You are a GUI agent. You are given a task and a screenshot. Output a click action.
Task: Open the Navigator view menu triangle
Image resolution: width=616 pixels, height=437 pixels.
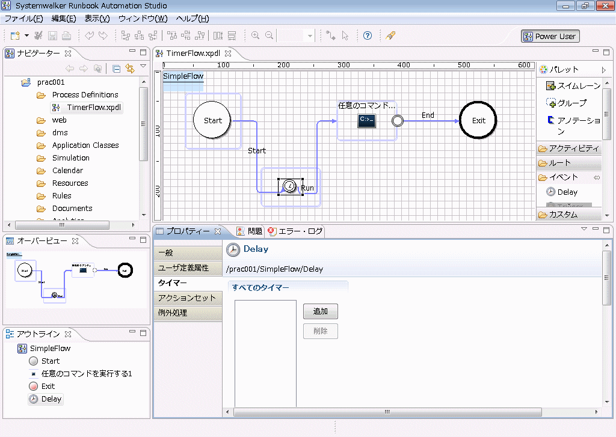[x=143, y=66]
